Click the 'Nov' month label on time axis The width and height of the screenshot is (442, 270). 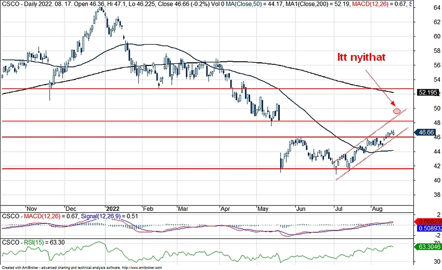(x=32, y=209)
